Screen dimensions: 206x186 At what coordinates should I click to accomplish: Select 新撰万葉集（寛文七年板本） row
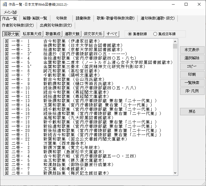coord(88,148)
